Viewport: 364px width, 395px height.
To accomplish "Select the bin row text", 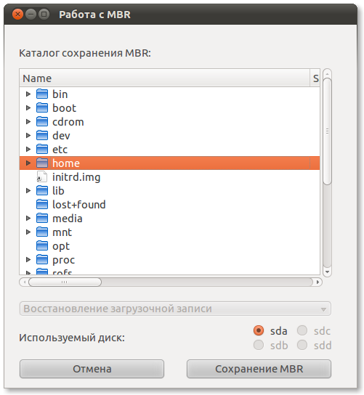I will tap(60, 94).
